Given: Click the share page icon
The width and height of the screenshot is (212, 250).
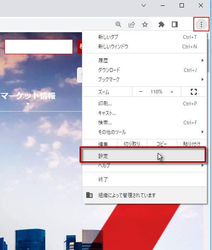Looking at the screenshot, I should coord(132,24).
